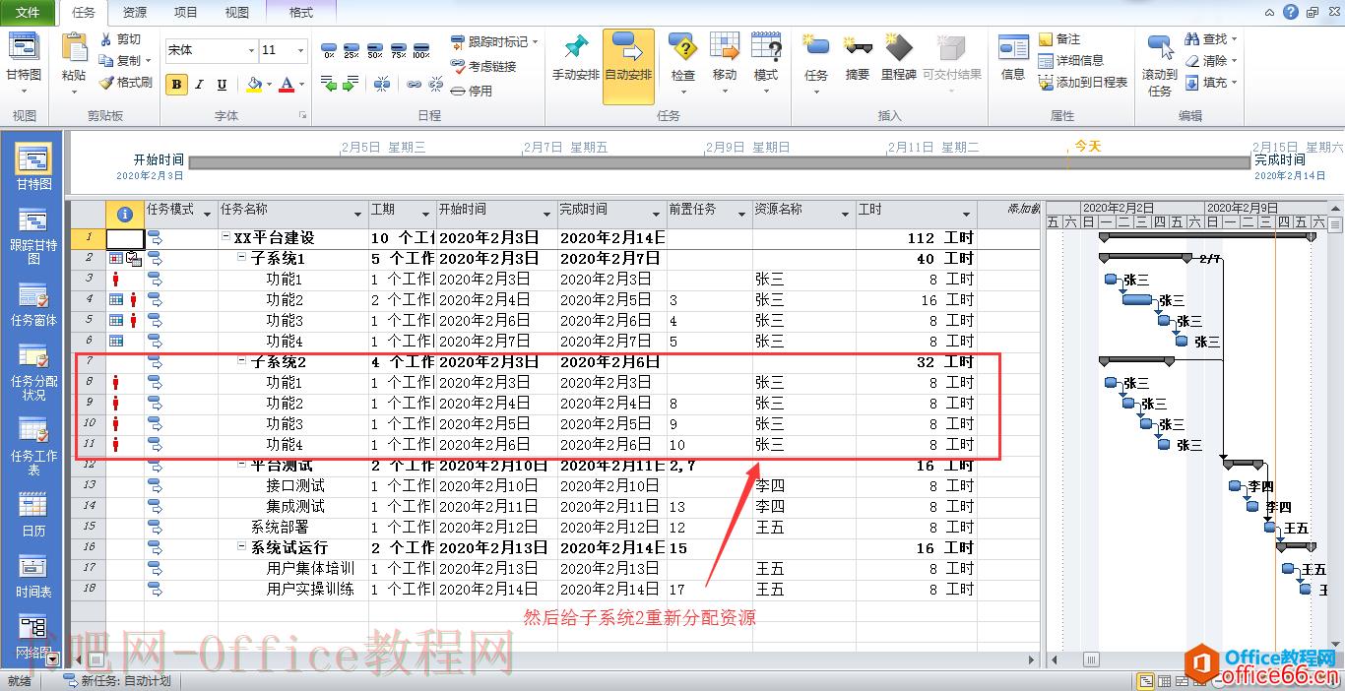This screenshot has height=691, width=1345.
Task: Collapse the 子系统1 summary task
Action: point(242,258)
